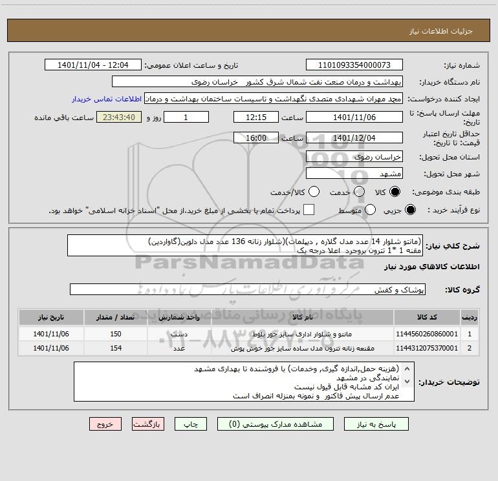Click the announcement date field 1401/11/04 - 12:04

click(92, 65)
